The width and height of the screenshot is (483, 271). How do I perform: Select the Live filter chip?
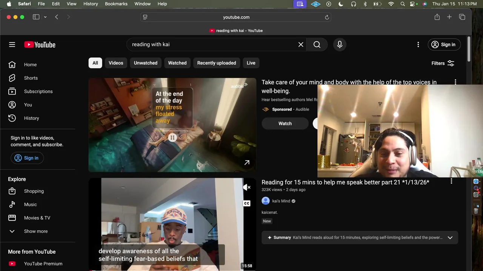tap(251, 63)
